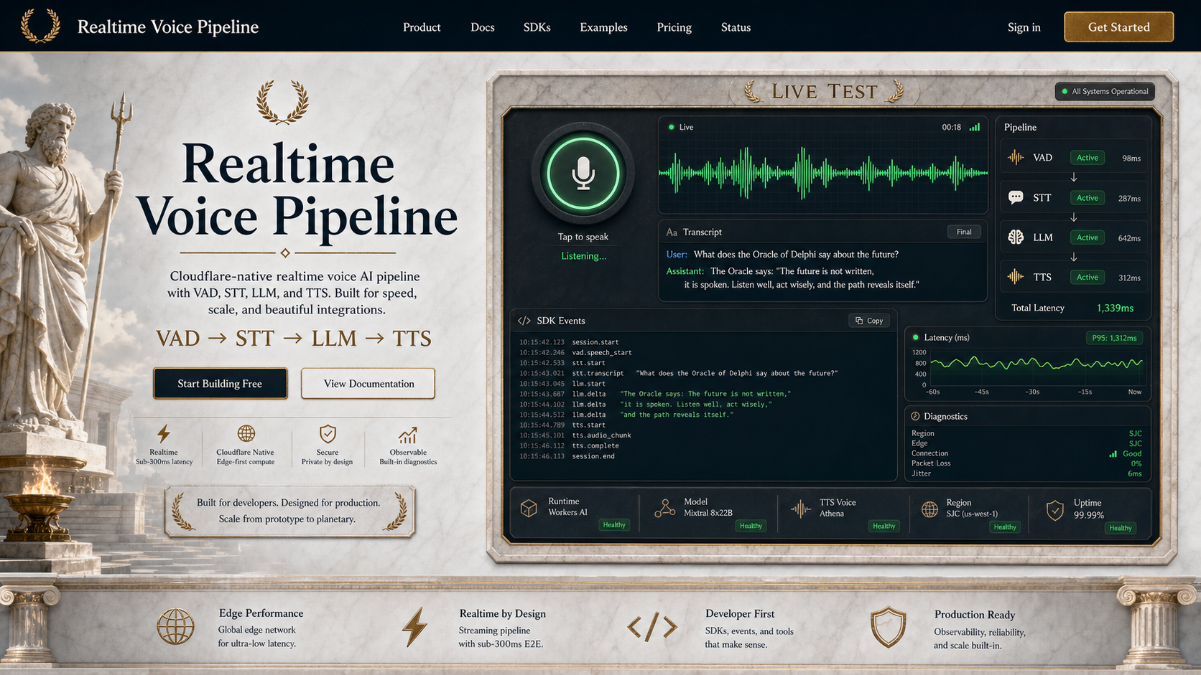
Task: Click the STT speech bubble icon
Action: click(1016, 197)
